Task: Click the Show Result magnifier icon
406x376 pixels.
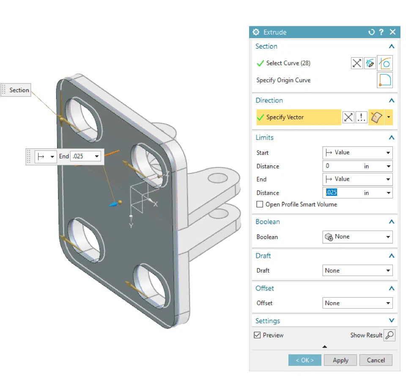Action: [x=390, y=335]
